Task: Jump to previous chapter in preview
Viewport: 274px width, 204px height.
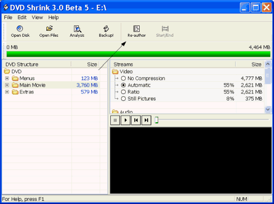Action: 136,120
